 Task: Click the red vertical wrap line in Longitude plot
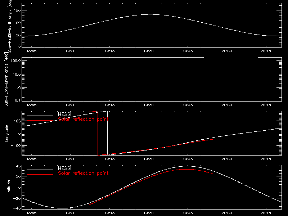[x=98, y=133]
